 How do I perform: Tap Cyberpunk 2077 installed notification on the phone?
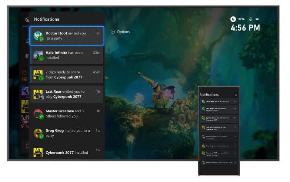tap(219, 154)
